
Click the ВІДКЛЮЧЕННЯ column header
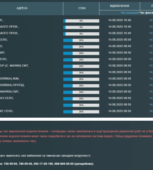pos(119,6)
